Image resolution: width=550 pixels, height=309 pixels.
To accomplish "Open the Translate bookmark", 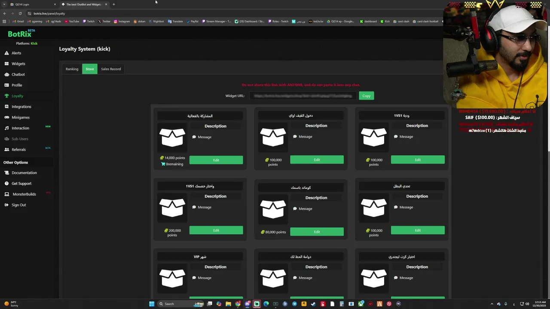I will tap(175, 21).
